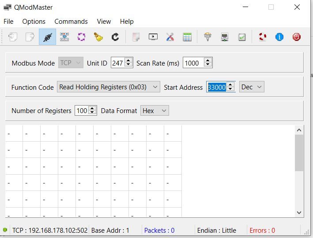This screenshot has width=313, height=238.
Task: Click the Clear Table broom icon
Action: [98, 37]
